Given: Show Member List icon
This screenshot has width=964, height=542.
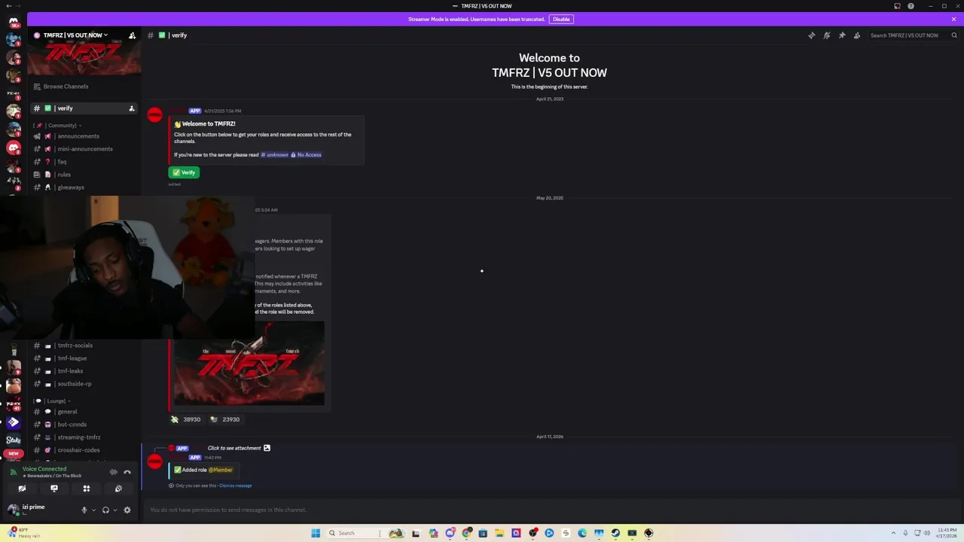Looking at the screenshot, I should tap(857, 35).
